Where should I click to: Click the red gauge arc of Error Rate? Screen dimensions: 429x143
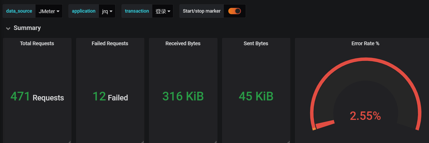pyautogui.click(x=366, y=59)
